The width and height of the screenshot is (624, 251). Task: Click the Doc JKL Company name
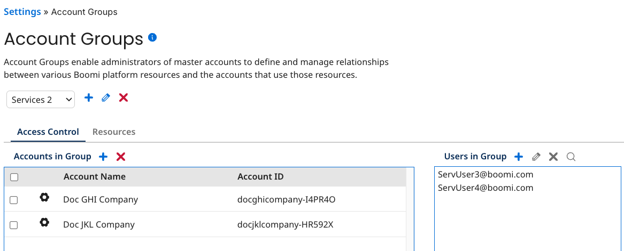[99, 224]
